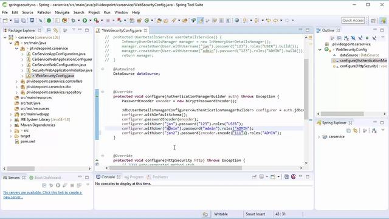Collapse WebSecurityConfig class in Outline
This screenshot has height=219, width=389.
(x=320, y=50)
